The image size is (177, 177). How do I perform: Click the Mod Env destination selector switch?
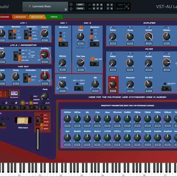point(25,78)
